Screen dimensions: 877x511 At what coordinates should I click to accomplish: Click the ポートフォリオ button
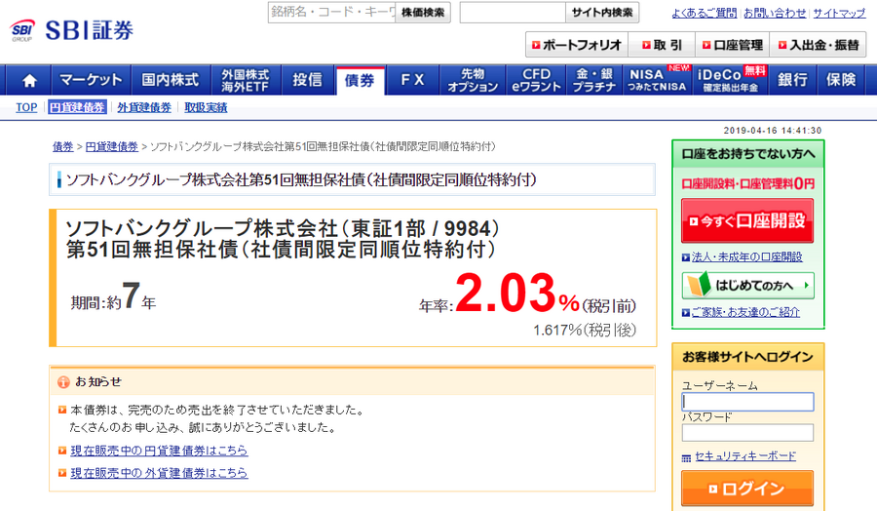[x=577, y=45]
